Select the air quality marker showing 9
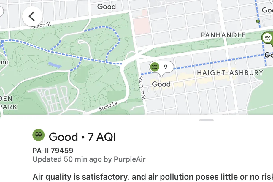The width and height of the screenshot is (273, 182). 161,67
